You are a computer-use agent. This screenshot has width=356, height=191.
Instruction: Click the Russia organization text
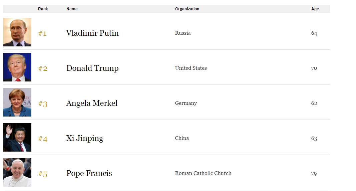click(183, 33)
